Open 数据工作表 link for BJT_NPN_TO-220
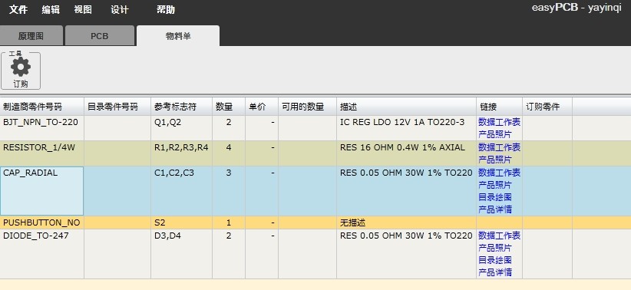631x290 pixels. click(x=499, y=122)
